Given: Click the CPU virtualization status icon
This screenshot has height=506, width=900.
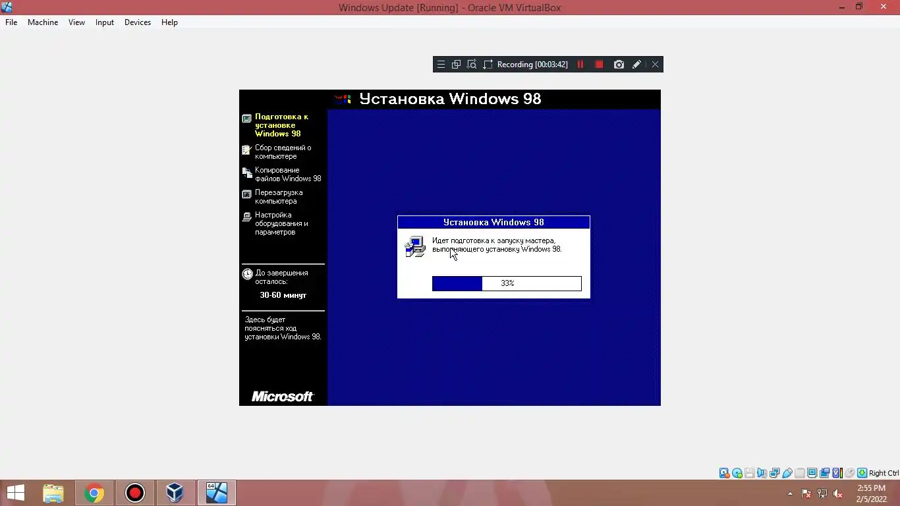Looking at the screenshot, I should point(837,473).
